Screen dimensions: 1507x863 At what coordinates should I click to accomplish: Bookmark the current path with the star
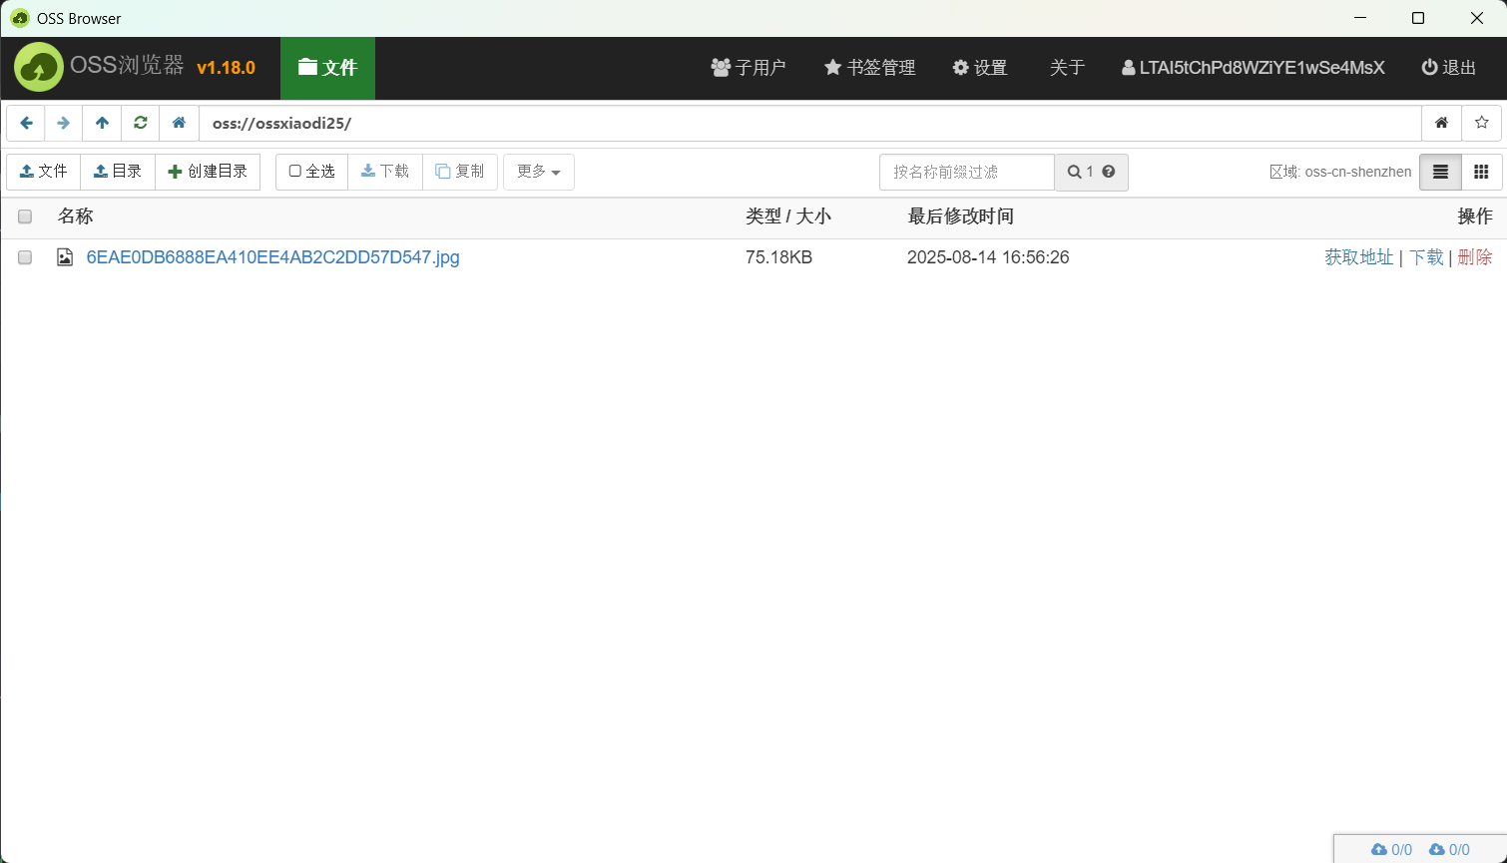coord(1482,123)
